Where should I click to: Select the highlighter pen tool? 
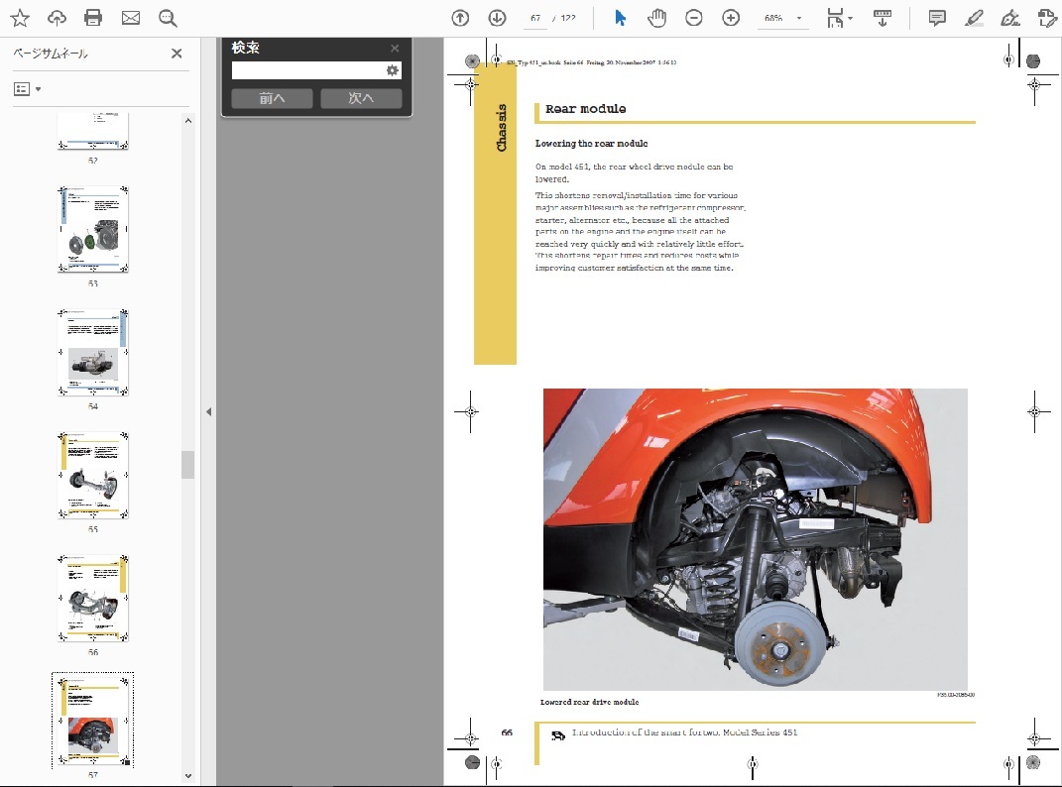tap(974, 18)
